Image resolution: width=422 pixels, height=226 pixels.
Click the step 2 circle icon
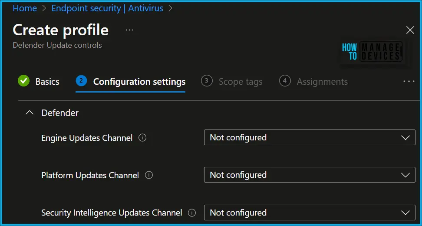[81, 81]
